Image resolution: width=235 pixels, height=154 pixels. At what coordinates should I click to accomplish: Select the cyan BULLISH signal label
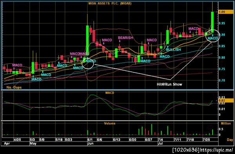click(173, 50)
